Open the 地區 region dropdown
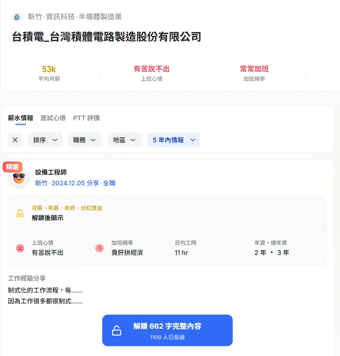Viewport: 340px width, 356px height. (x=125, y=140)
